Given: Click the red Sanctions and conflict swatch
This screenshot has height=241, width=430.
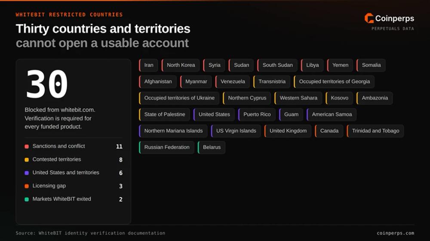Looking at the screenshot, I should click(x=27, y=147).
